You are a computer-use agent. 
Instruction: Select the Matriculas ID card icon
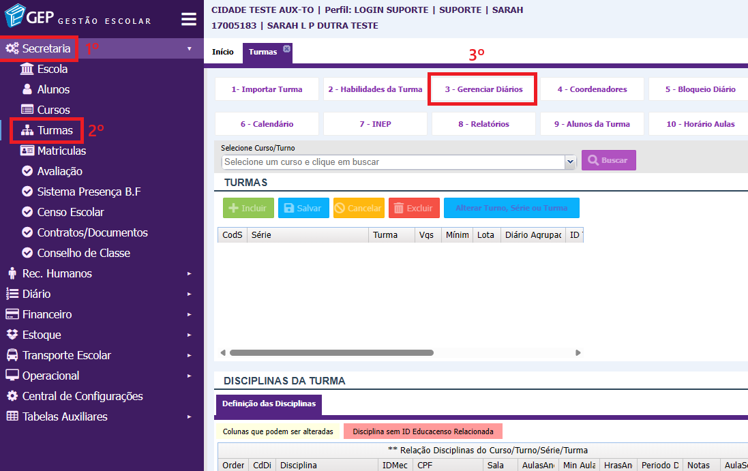[x=27, y=151]
